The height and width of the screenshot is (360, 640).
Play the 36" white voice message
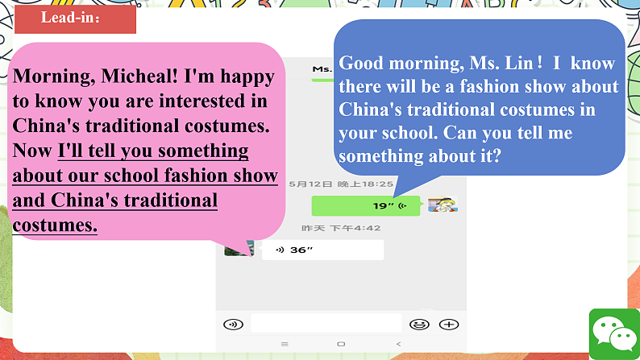point(322,250)
